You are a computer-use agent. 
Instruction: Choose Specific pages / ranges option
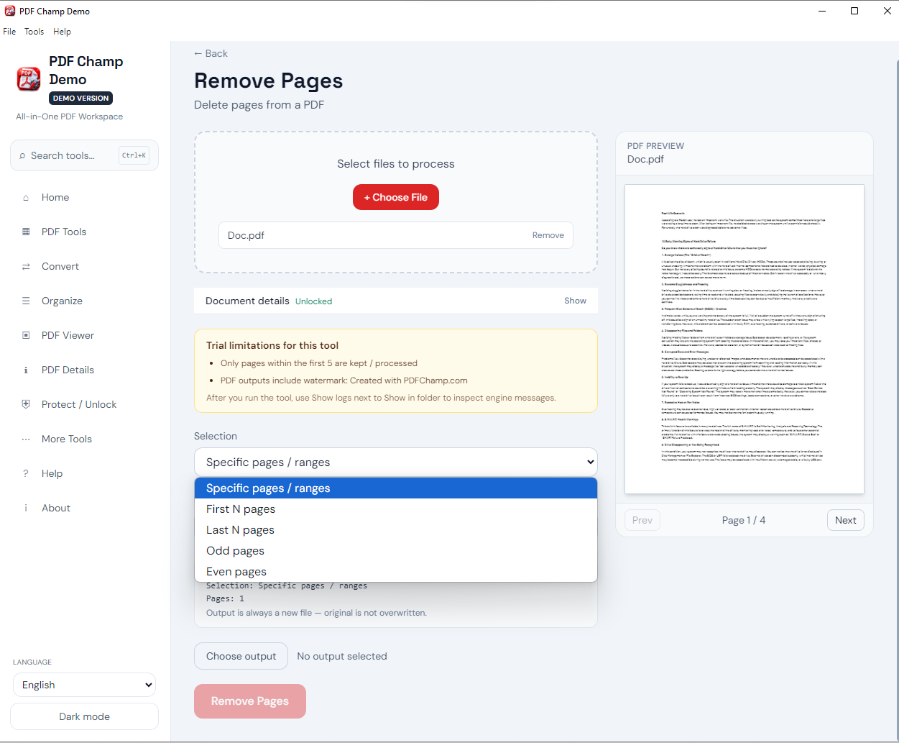[396, 488]
